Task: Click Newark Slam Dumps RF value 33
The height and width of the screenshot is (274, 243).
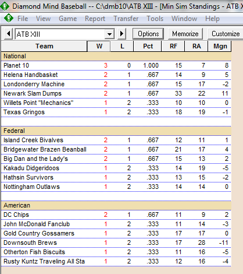Action: tap(178, 93)
